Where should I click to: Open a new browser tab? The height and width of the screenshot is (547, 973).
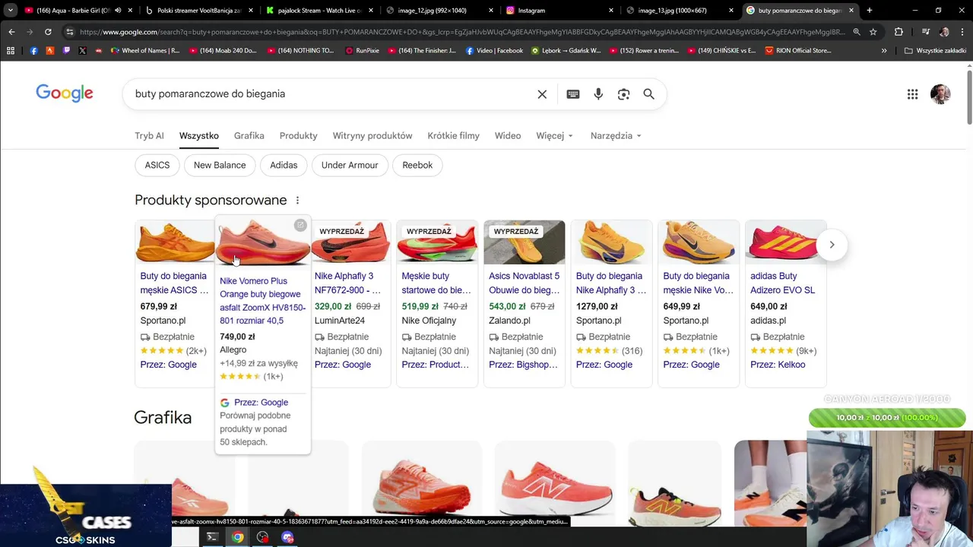click(x=869, y=11)
